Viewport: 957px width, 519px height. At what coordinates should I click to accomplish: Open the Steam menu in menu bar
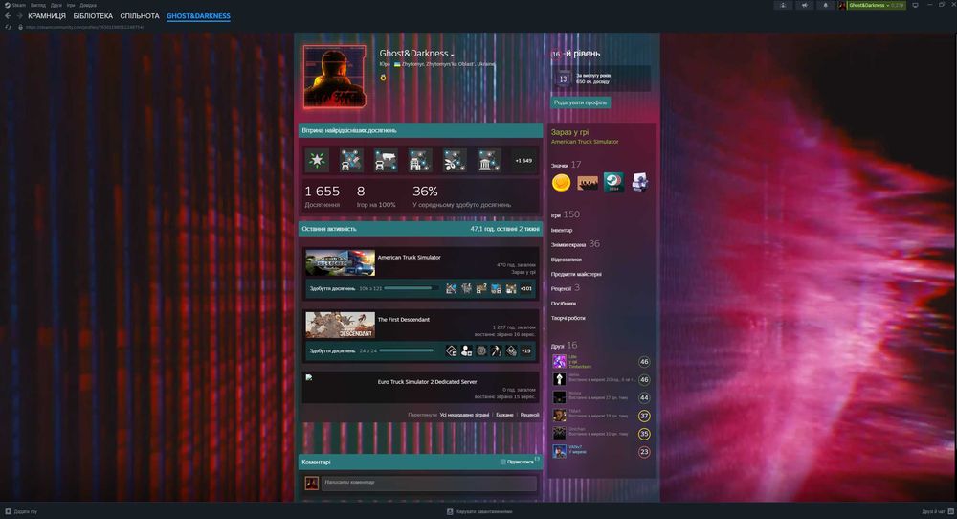point(19,5)
